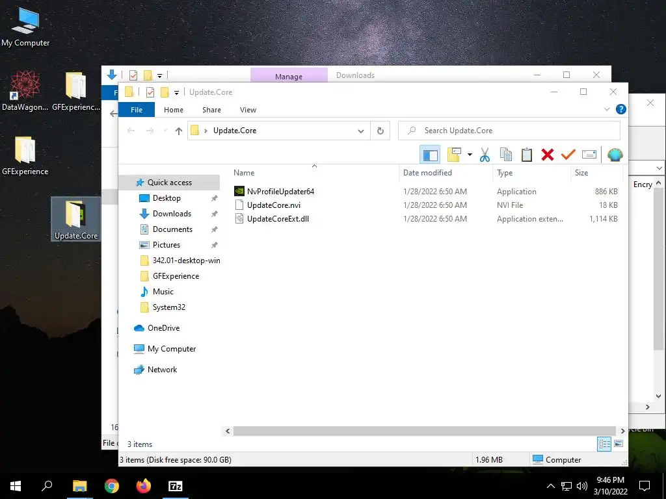Open My Computer desktop icon

pos(25,27)
